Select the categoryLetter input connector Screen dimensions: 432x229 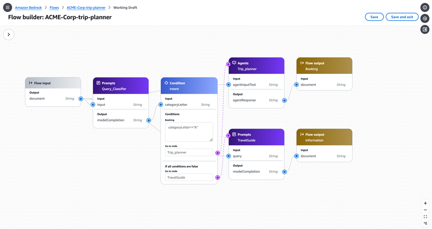[161, 104]
